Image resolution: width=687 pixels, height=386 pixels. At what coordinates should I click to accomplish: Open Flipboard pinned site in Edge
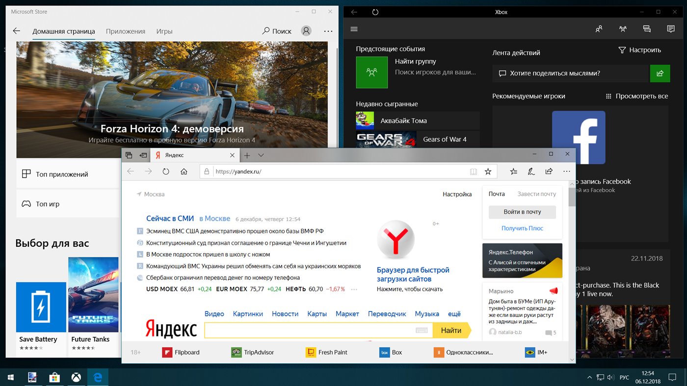coord(181,352)
